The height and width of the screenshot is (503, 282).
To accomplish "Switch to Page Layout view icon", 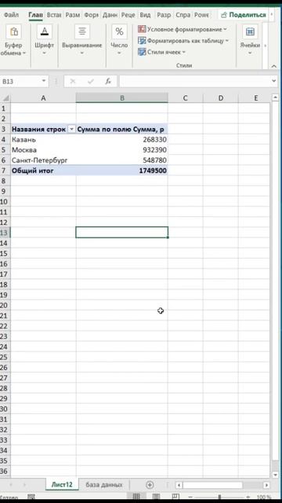I will (157, 497).
